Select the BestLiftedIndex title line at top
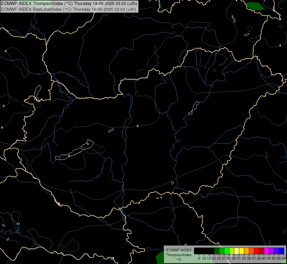Viewport: 287px width, 264px height. 69,9
